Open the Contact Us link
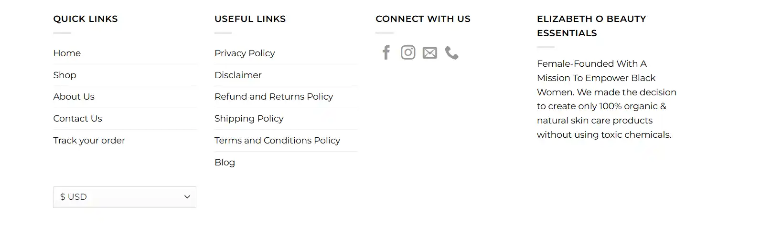The image size is (782, 225). click(x=77, y=118)
